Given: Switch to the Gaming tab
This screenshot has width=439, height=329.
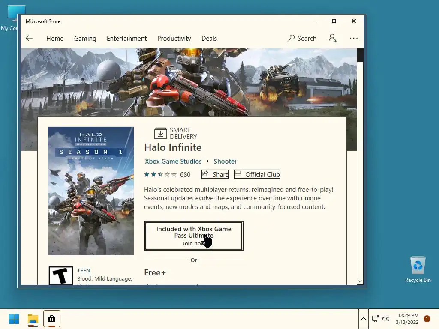Looking at the screenshot, I should coord(85,38).
